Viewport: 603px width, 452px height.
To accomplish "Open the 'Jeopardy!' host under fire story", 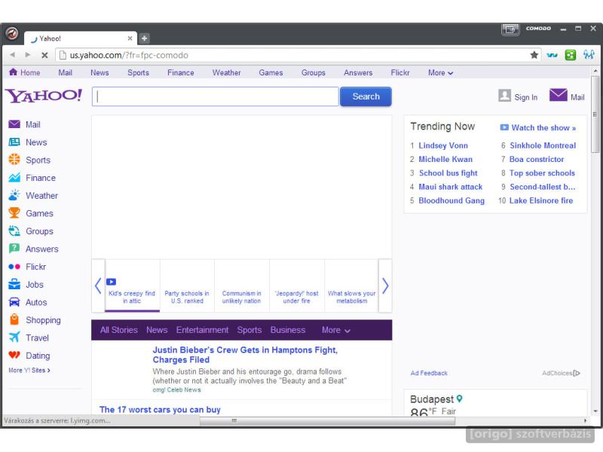I will 296,297.
